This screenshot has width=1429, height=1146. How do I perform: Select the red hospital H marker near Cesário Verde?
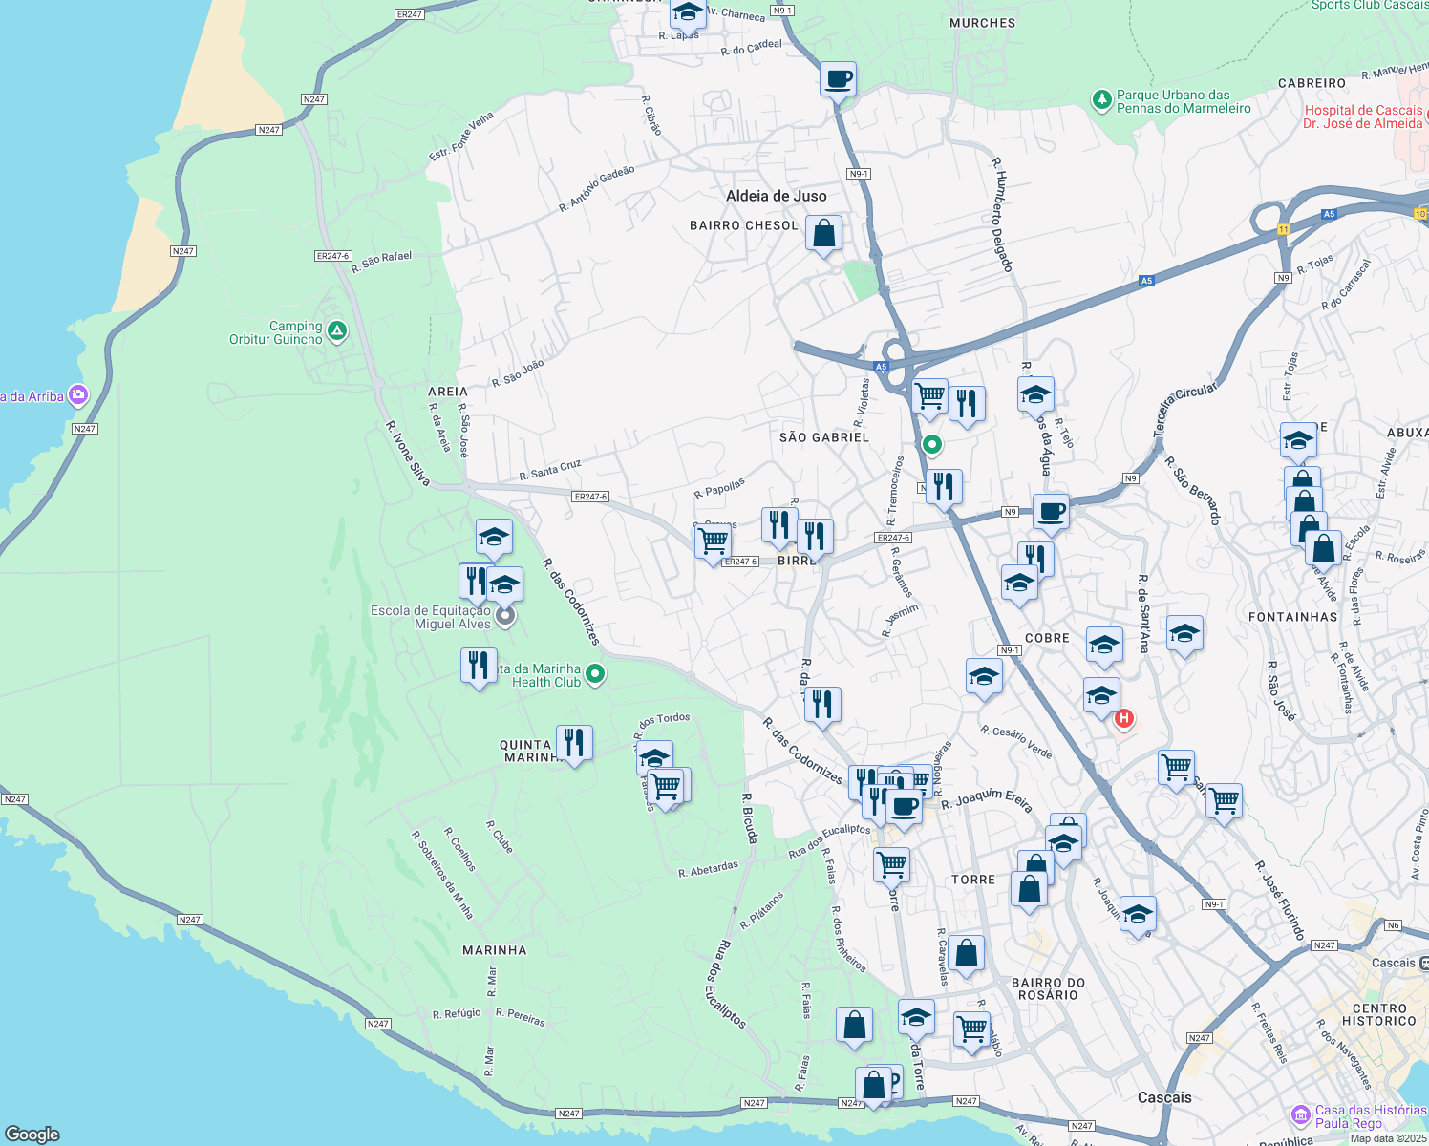coord(1123,718)
